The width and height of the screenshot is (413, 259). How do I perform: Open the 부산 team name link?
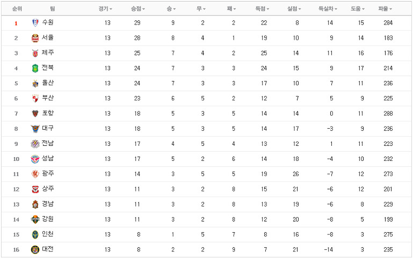(48, 98)
